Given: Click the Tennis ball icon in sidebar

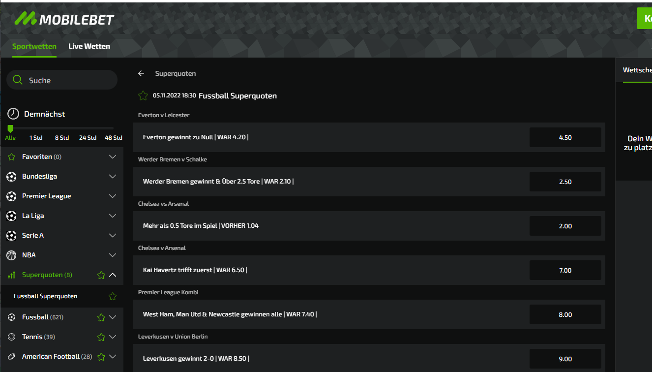Looking at the screenshot, I should coord(11,337).
